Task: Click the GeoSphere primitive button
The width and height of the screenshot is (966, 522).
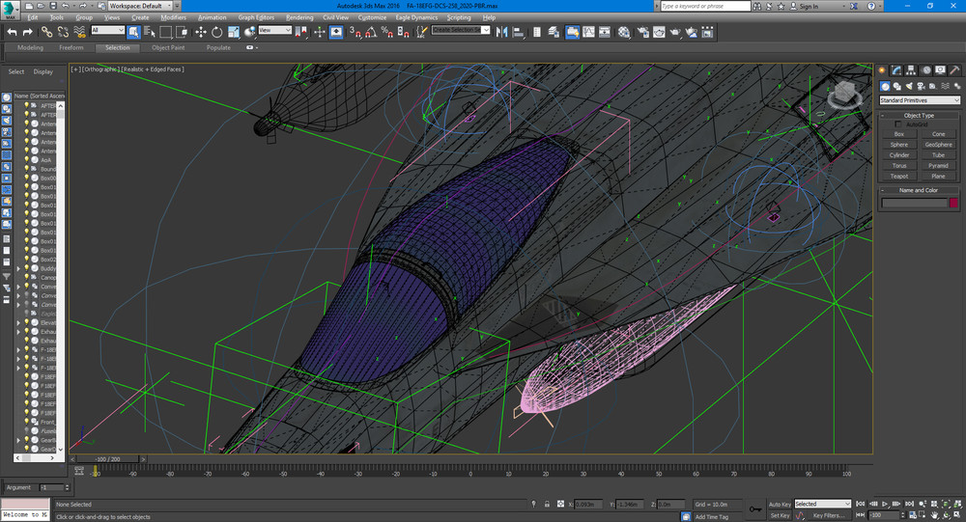Action: click(938, 145)
